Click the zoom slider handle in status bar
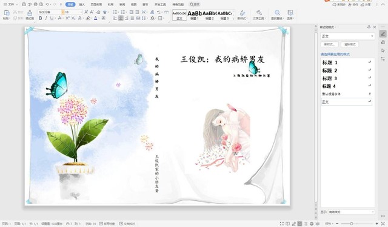Viewport: 388px width, 227px height. [x=351, y=223]
